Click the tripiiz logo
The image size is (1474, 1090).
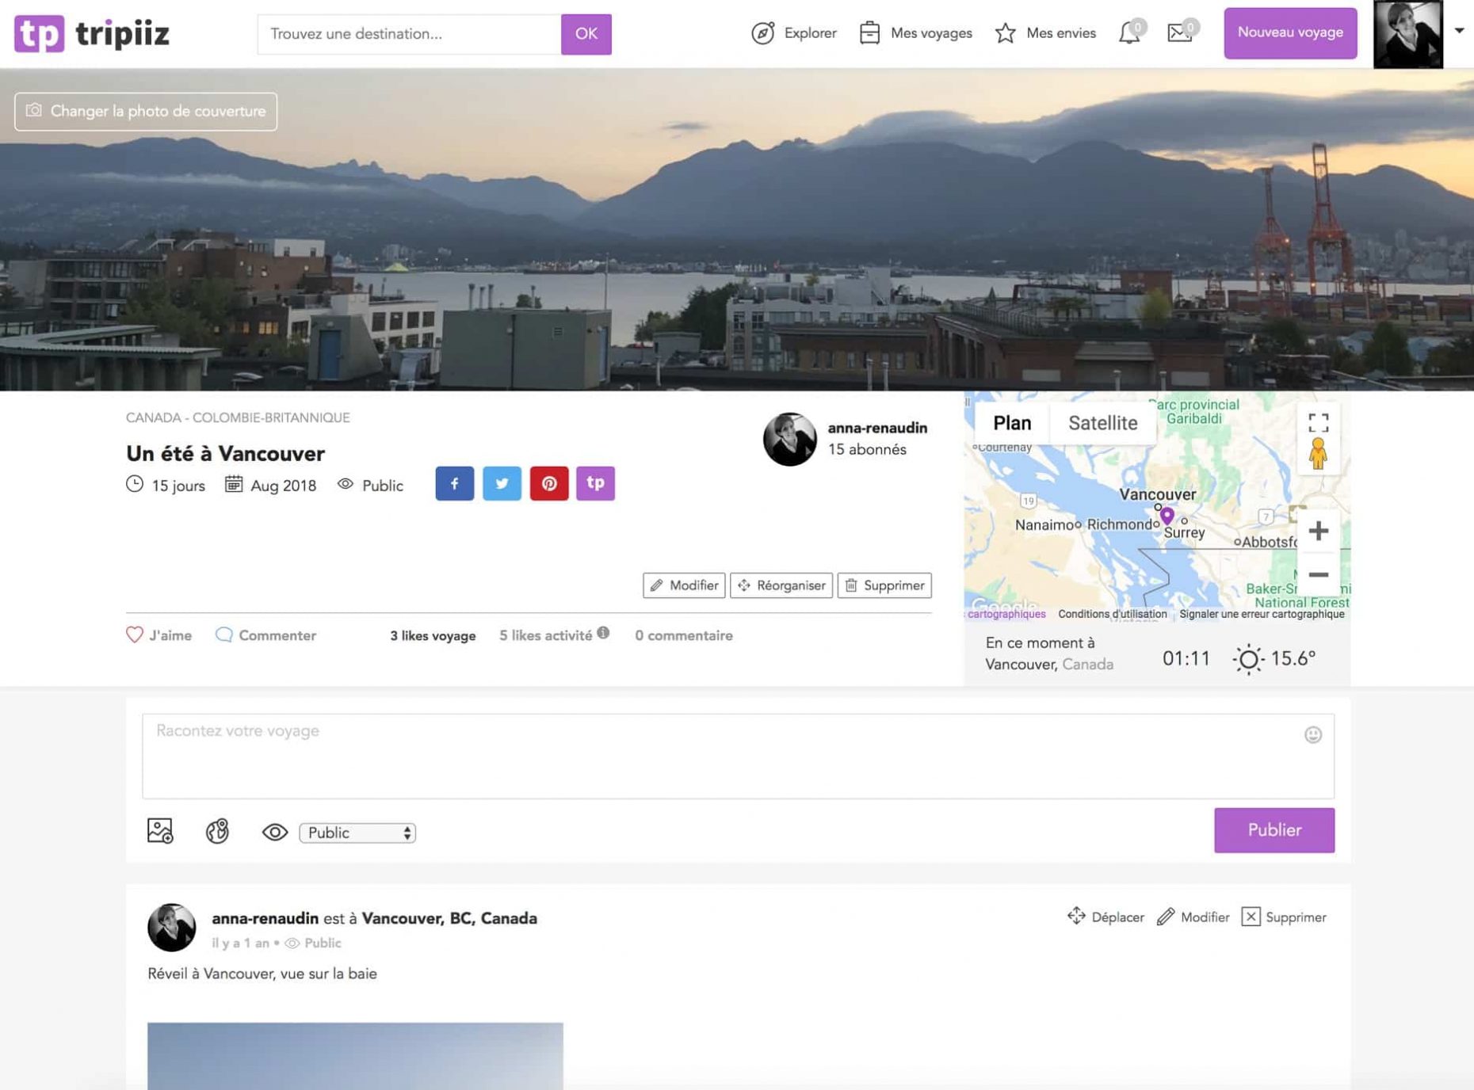pos(92,33)
